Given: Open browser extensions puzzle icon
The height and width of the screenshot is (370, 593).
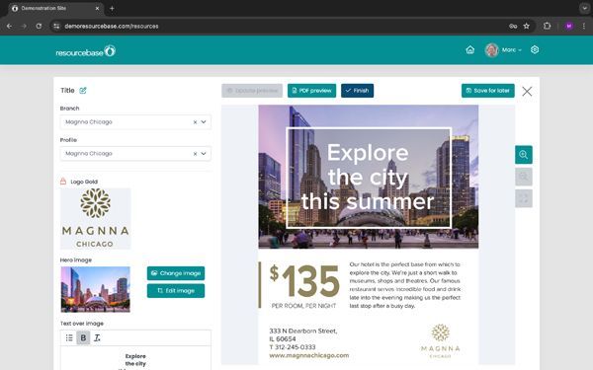Looking at the screenshot, I should (x=547, y=26).
